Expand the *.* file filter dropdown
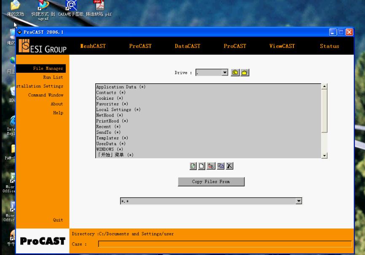This screenshot has width=365, height=255. pos(299,201)
